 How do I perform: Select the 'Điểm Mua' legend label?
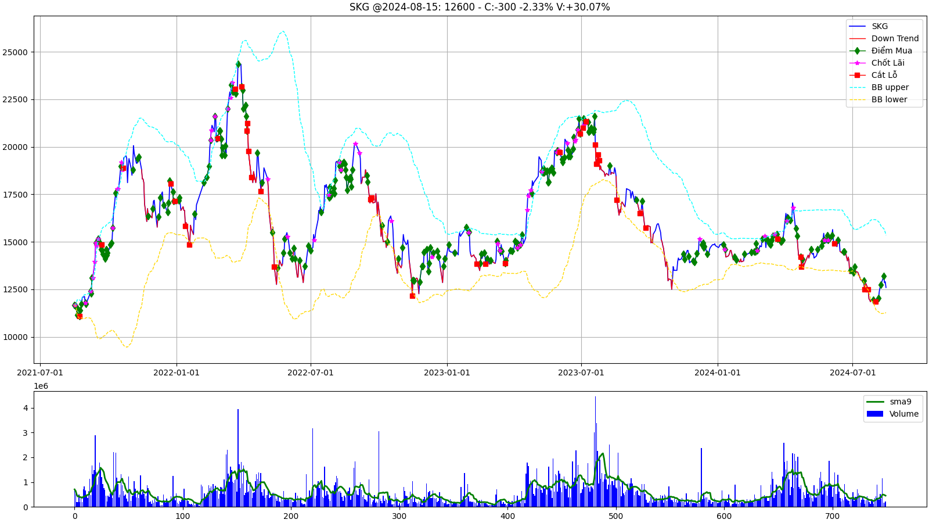coord(892,51)
